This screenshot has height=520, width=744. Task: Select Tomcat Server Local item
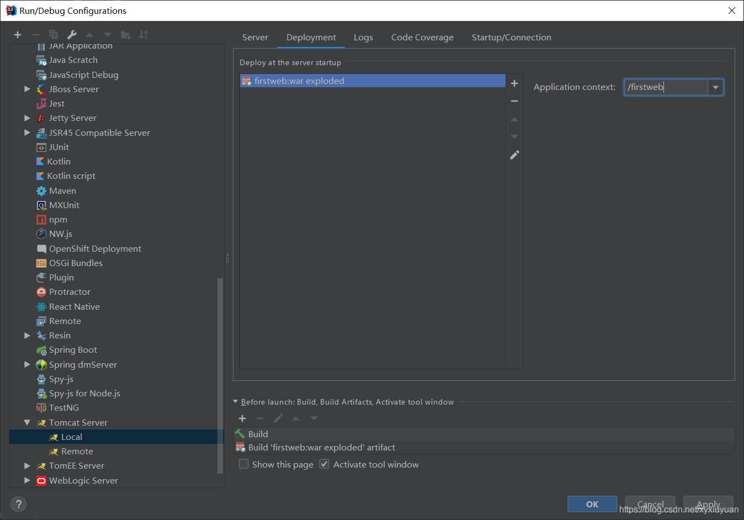(116, 437)
